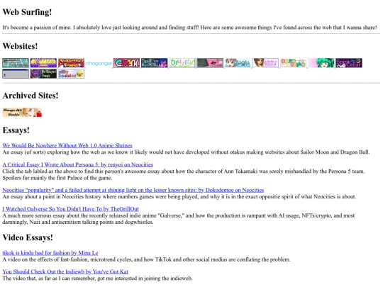Open the Web 1.0 Anime Shrines essay
This screenshot has width=383, height=287.
[x=67, y=145]
